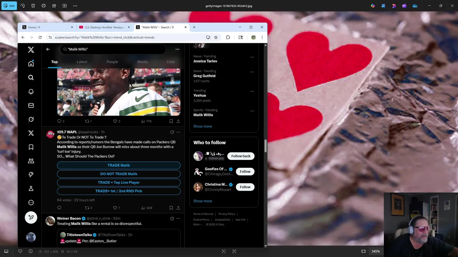458x257 pixels.
Task: Open options for Malik Willis trend
Action: [252, 111]
